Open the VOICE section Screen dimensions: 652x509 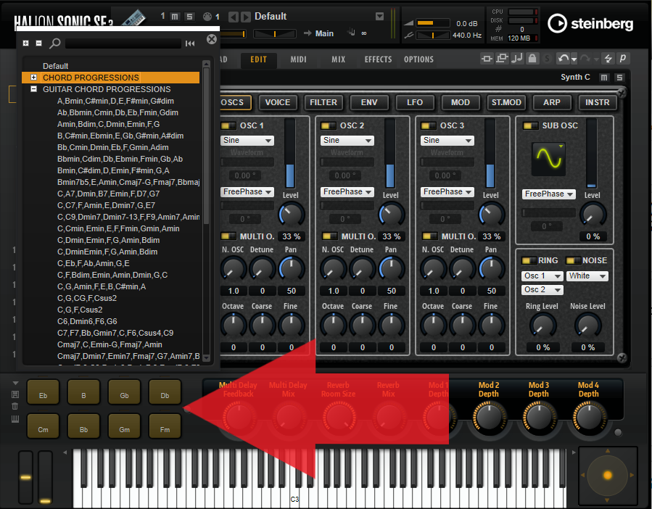[x=277, y=102]
